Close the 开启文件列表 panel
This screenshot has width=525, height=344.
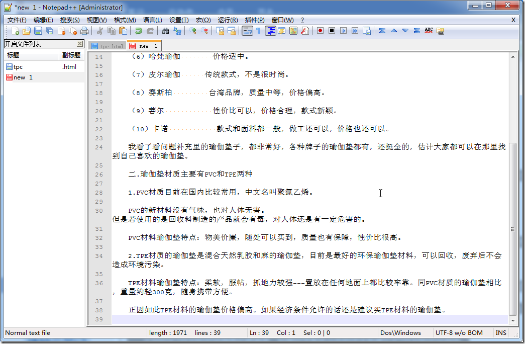pyautogui.click(x=80, y=44)
